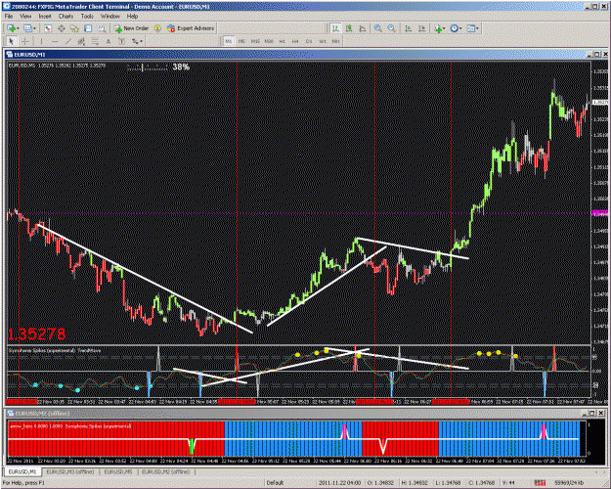611x489 pixels.
Task: Toggle the Data Window crosshair-target icon
Action: coord(62,28)
